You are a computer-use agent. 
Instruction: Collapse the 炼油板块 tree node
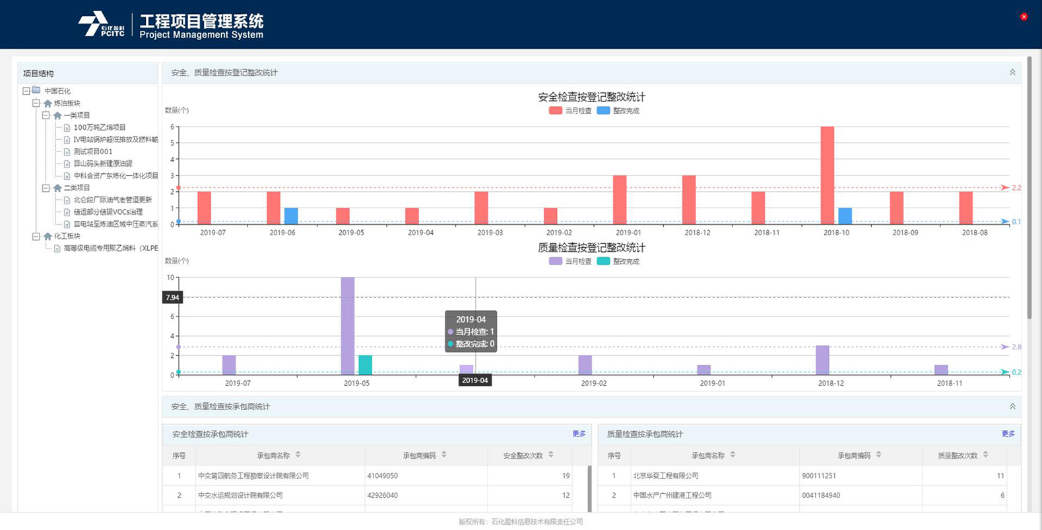pyautogui.click(x=36, y=103)
